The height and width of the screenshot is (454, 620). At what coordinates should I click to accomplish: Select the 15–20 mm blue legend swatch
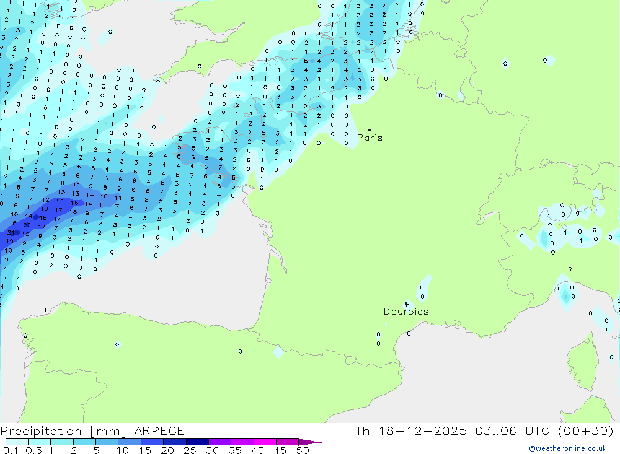tap(152, 442)
